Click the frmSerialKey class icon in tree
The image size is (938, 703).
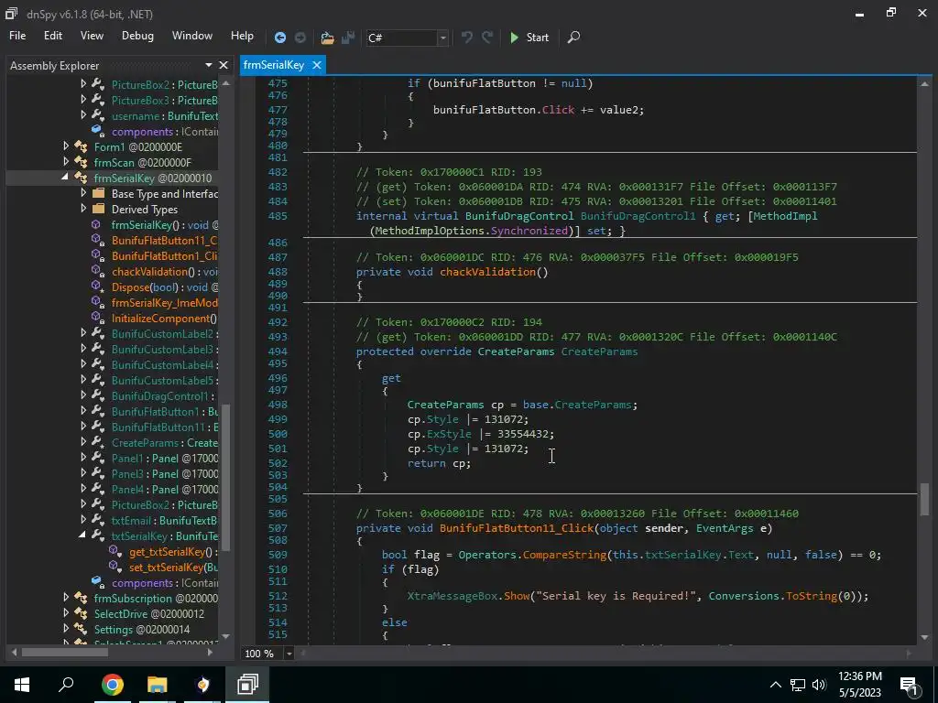coord(81,178)
